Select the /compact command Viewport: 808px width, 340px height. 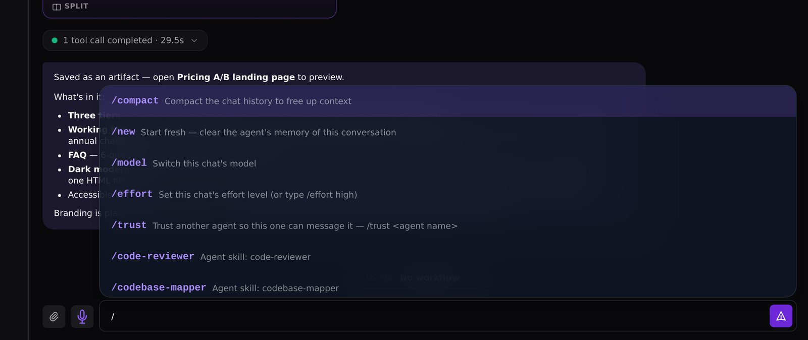(x=447, y=101)
